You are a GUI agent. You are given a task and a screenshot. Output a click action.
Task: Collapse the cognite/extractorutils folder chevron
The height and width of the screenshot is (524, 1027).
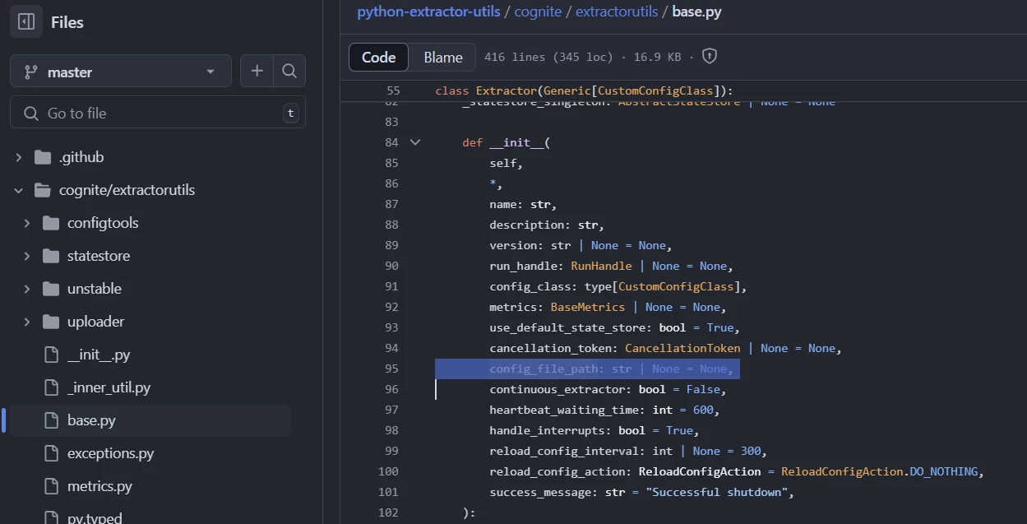(x=19, y=190)
